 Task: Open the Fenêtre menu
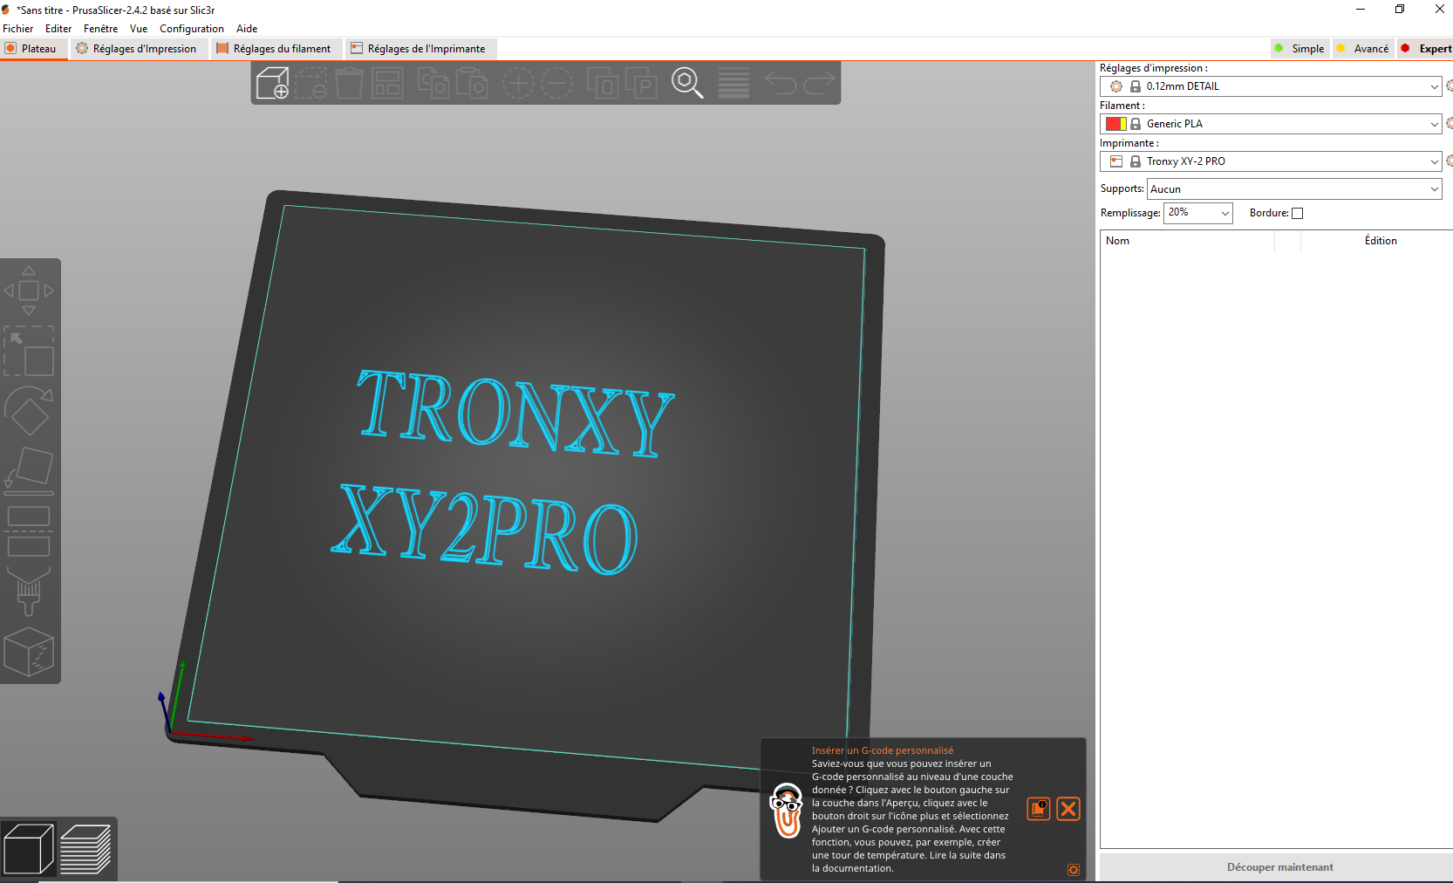(x=100, y=29)
